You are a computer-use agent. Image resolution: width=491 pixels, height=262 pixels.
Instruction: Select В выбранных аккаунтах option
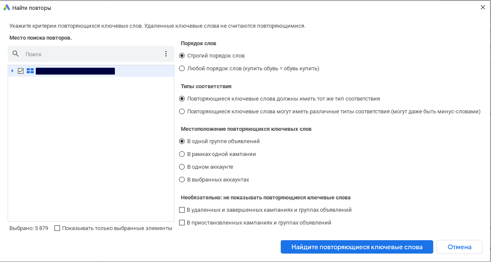[182, 180]
